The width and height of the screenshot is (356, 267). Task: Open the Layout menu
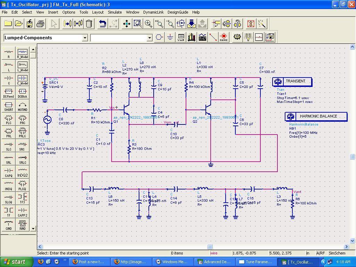[98, 12]
